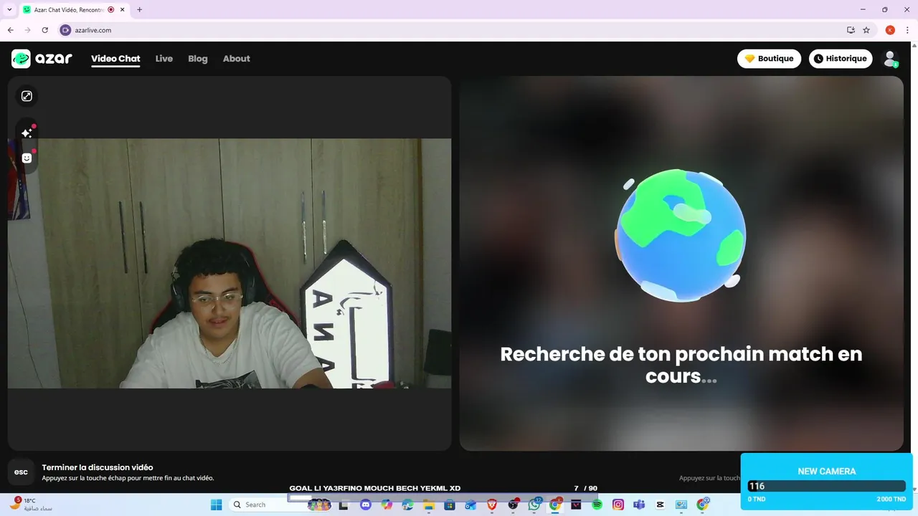Open File Explorer from the taskbar
The width and height of the screenshot is (918, 516).
(x=429, y=505)
